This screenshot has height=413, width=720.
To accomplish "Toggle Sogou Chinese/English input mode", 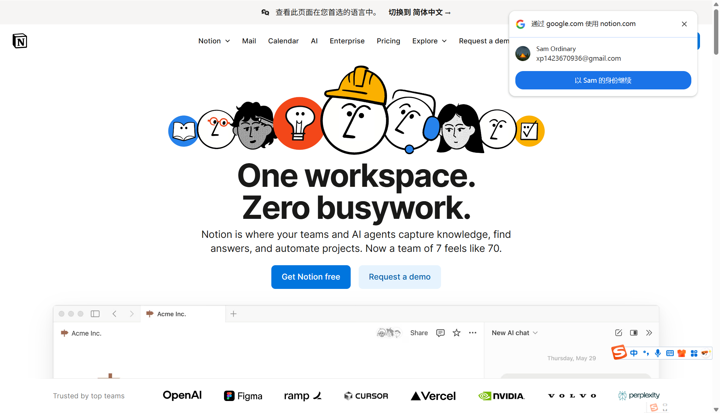I will 634,353.
